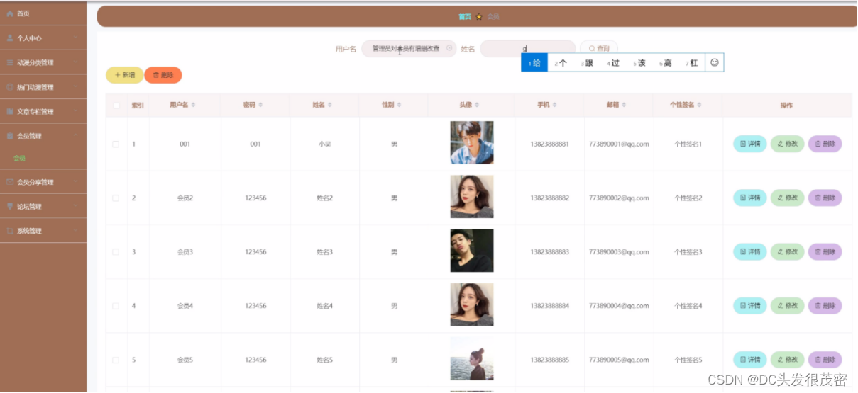Image resolution: width=858 pixels, height=393 pixels.
Task: Click the 论坛管理 sidebar icon
Action: [x=10, y=207]
